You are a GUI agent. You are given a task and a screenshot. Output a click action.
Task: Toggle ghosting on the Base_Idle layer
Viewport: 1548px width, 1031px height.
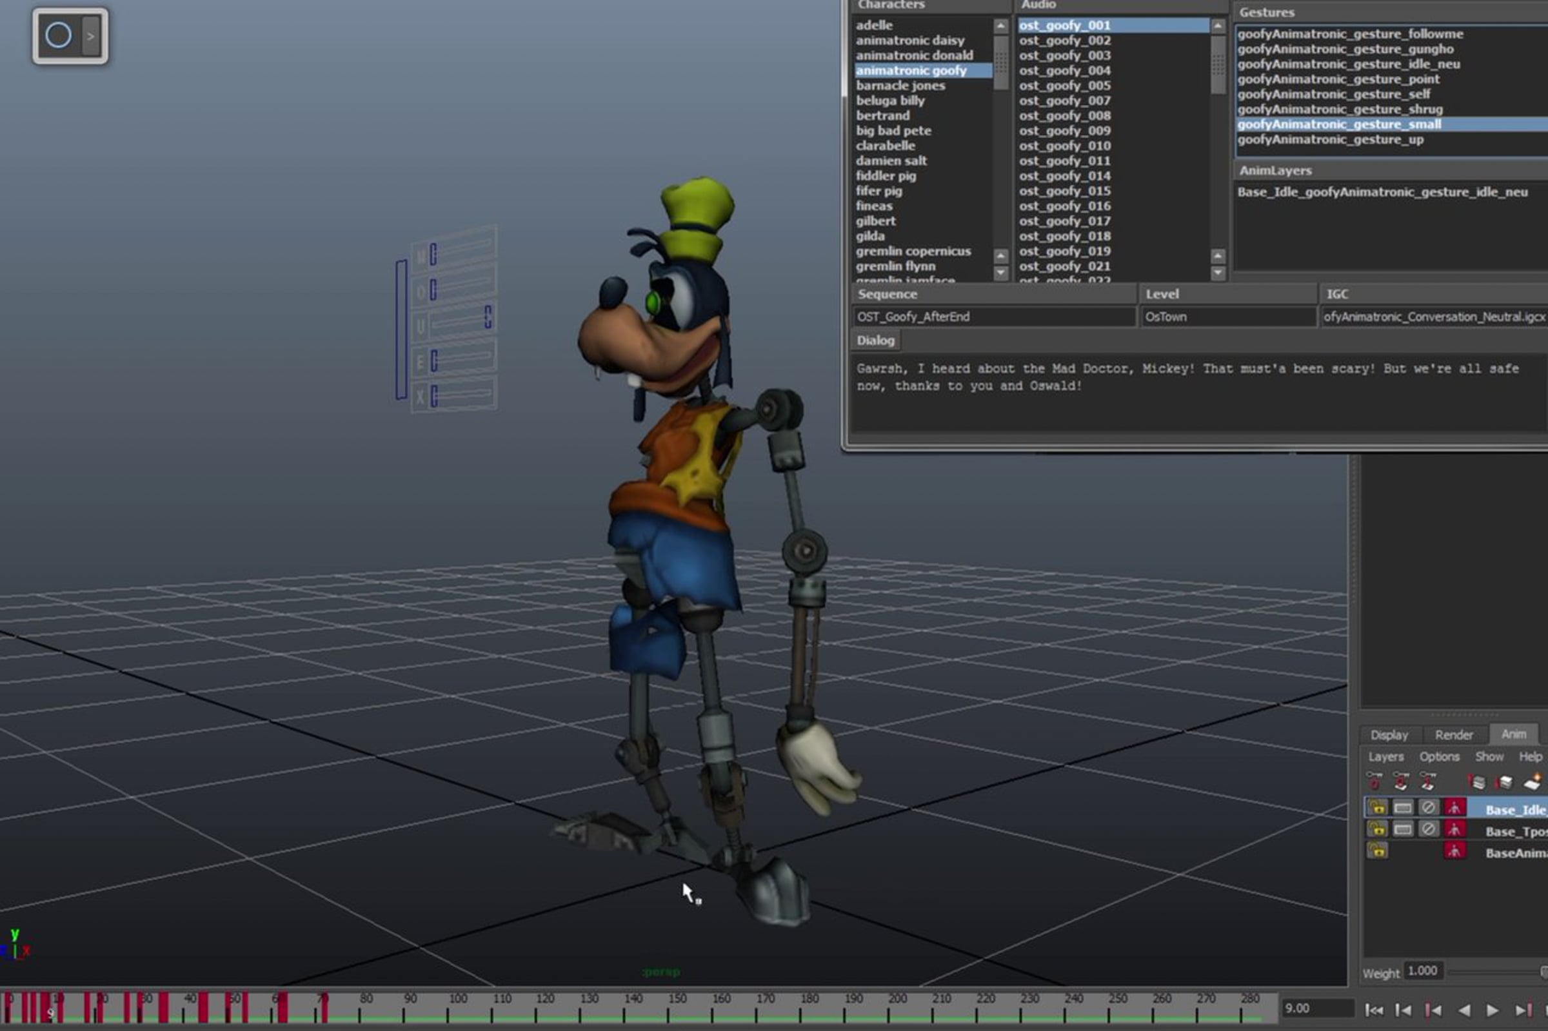coord(1454,807)
